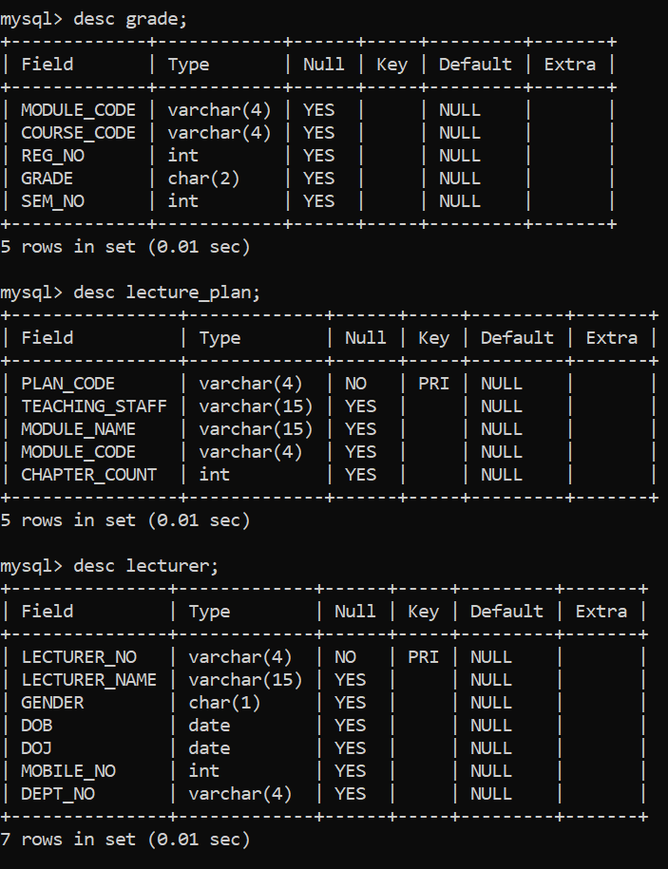The height and width of the screenshot is (869, 668).
Task: Select MOBILE_NO field name
Action: (x=68, y=770)
